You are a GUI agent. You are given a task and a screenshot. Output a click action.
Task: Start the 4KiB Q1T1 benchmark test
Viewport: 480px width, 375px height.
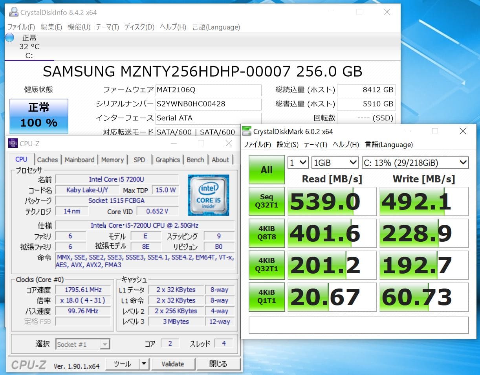(267, 297)
